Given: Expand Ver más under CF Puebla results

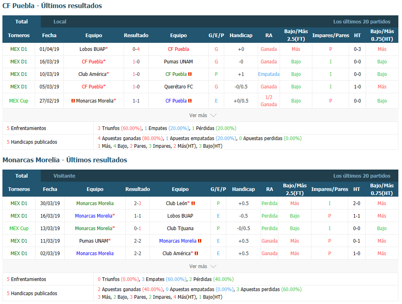Looking at the screenshot, I should click(x=202, y=115).
